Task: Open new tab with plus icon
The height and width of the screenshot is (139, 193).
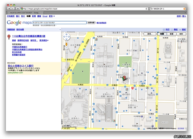Action: pyautogui.click(x=185, y=13)
